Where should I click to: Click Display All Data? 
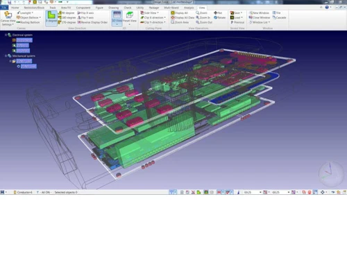[x=183, y=17]
